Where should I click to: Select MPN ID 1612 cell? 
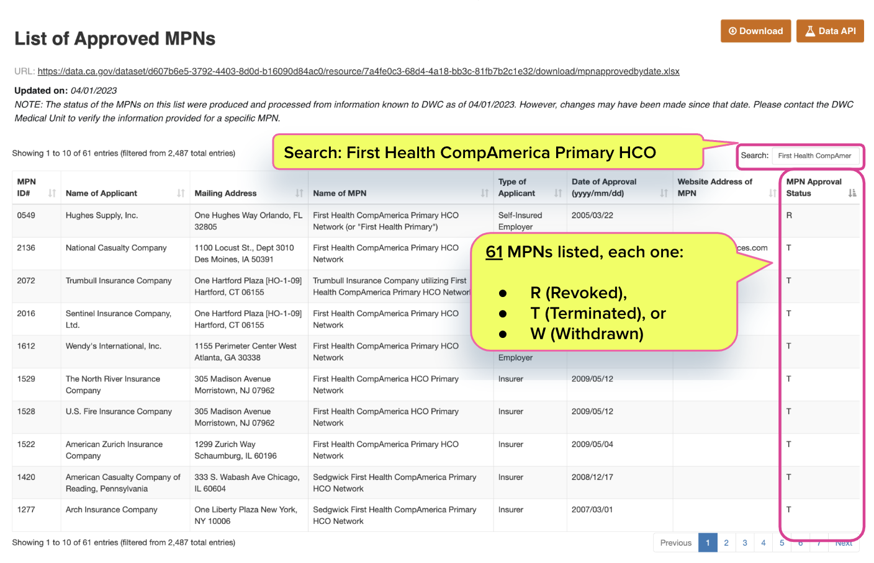coord(37,352)
